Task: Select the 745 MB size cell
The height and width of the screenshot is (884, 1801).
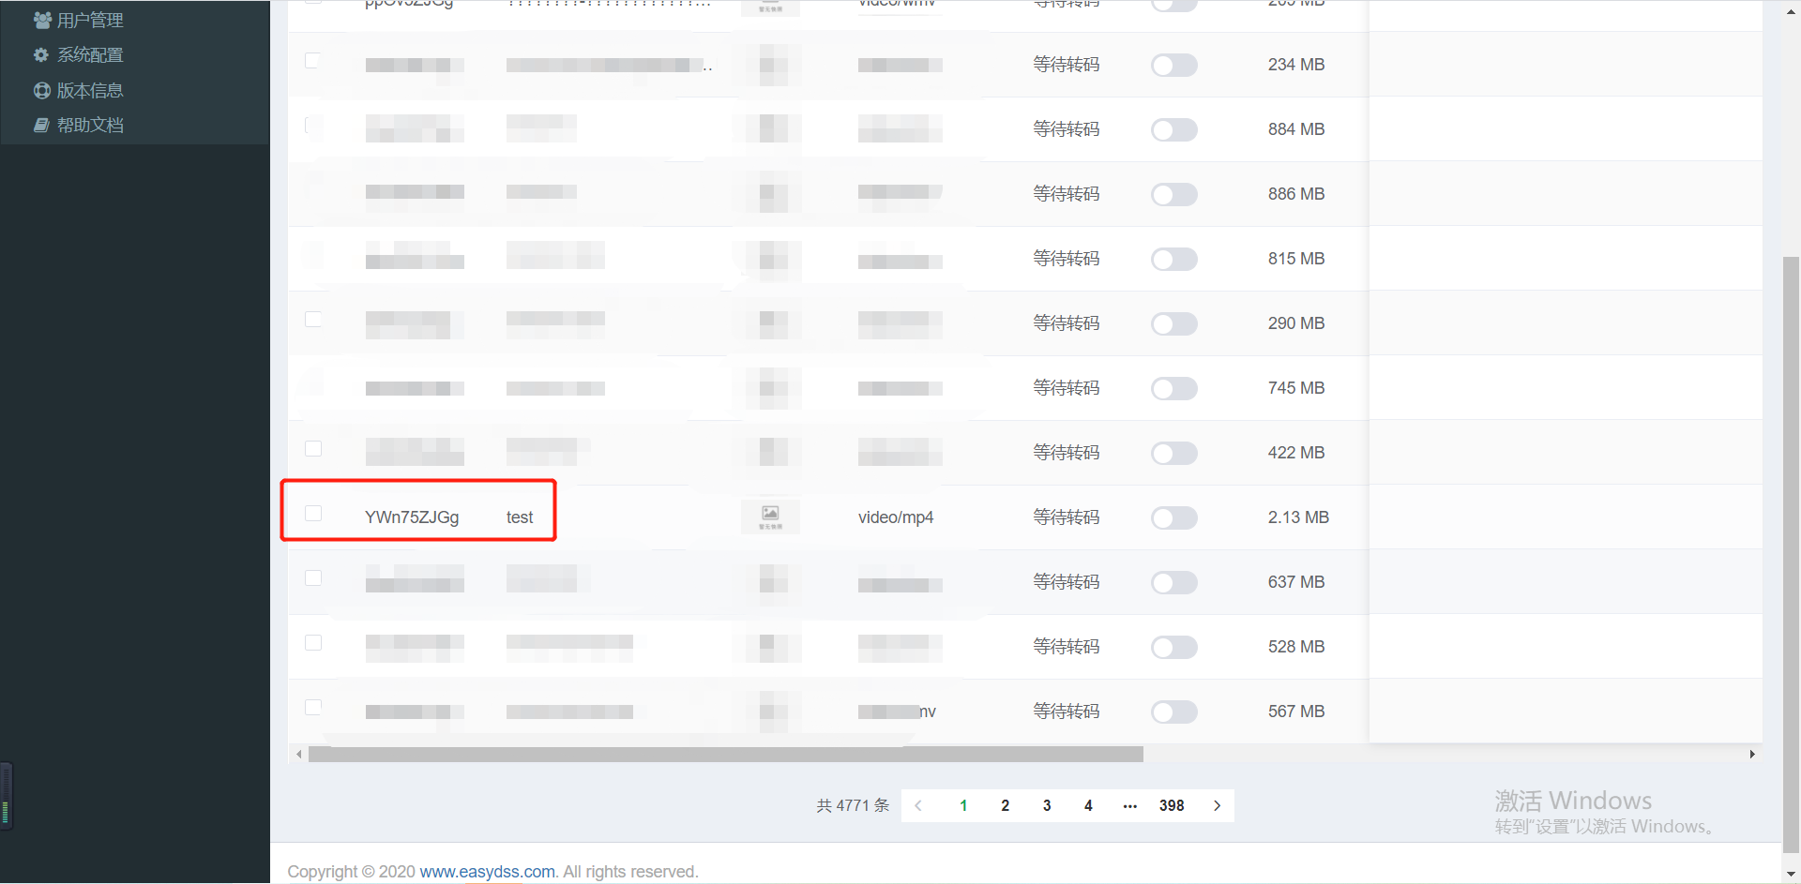Action: (x=1296, y=388)
